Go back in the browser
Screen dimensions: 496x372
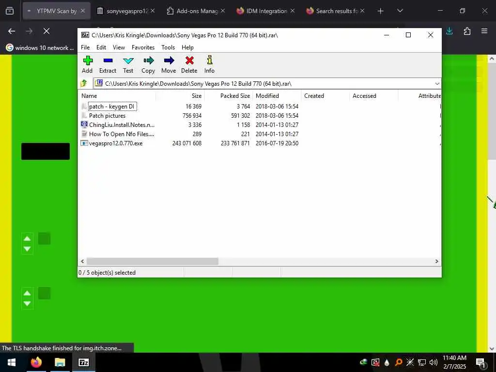click(12, 31)
